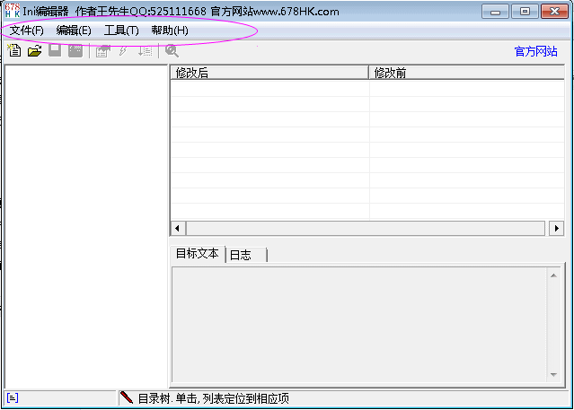Click the New file toolbar icon
This screenshot has height=410, width=574.
pos(14,50)
